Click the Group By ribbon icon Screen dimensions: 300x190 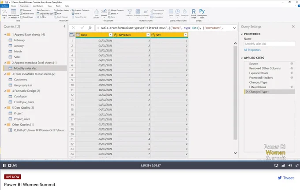[x=4, y=14]
